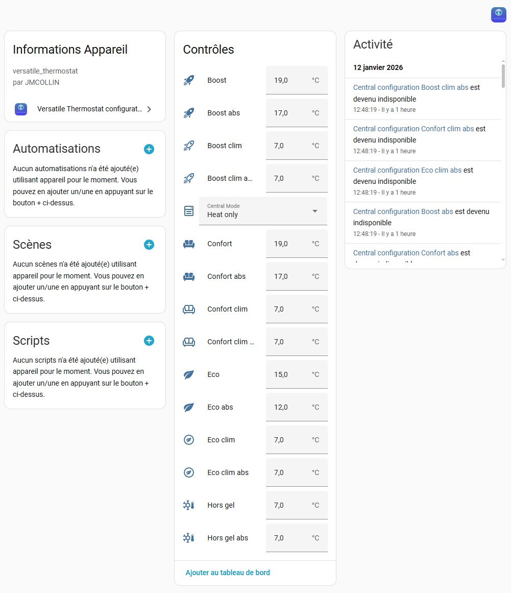Screen dimensions: 511x593
Task: Click the Eco clim abs temperature field
Action: [x=297, y=472]
